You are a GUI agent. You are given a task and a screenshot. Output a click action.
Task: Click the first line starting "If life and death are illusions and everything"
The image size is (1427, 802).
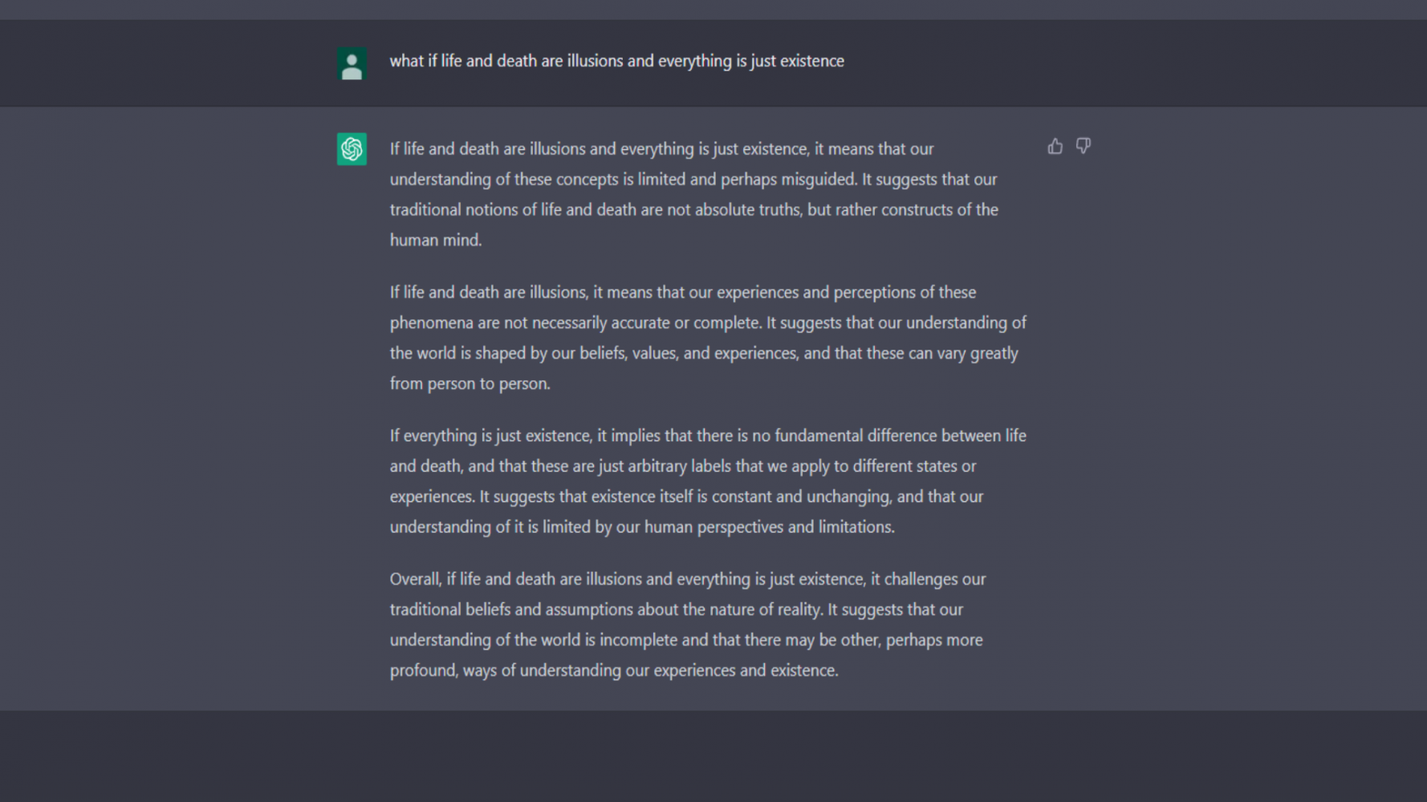coord(661,149)
